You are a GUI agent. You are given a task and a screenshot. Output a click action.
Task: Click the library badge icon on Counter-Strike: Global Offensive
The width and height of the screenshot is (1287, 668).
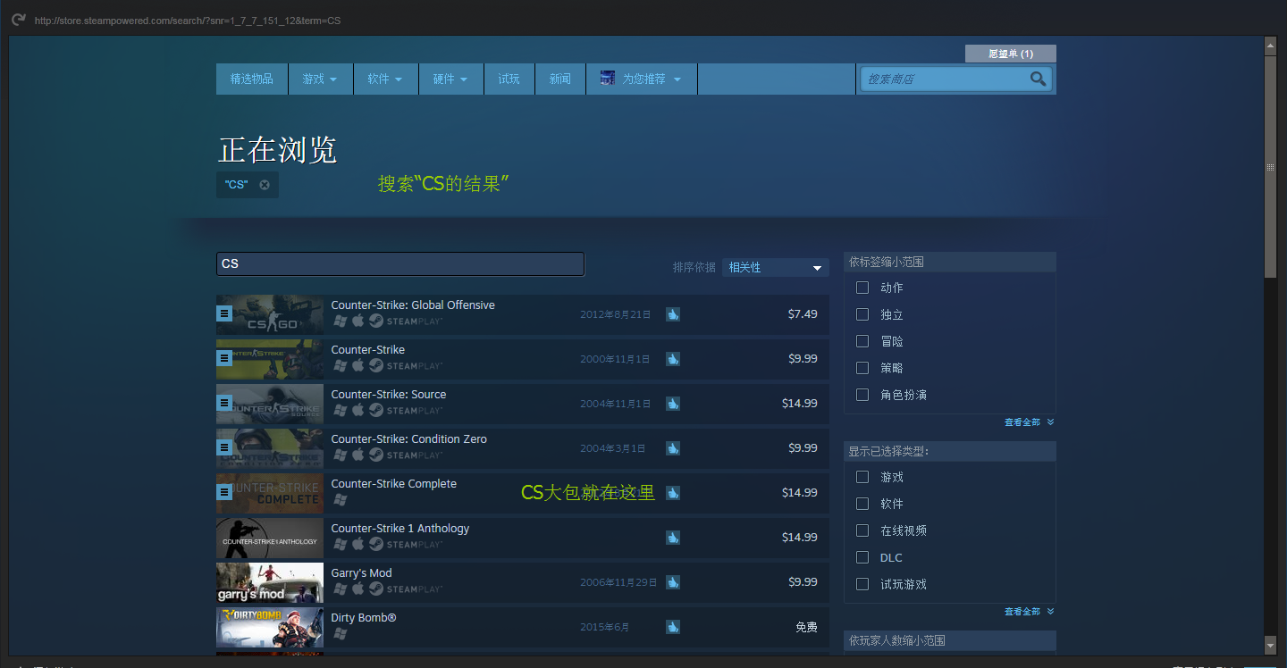pos(225,313)
